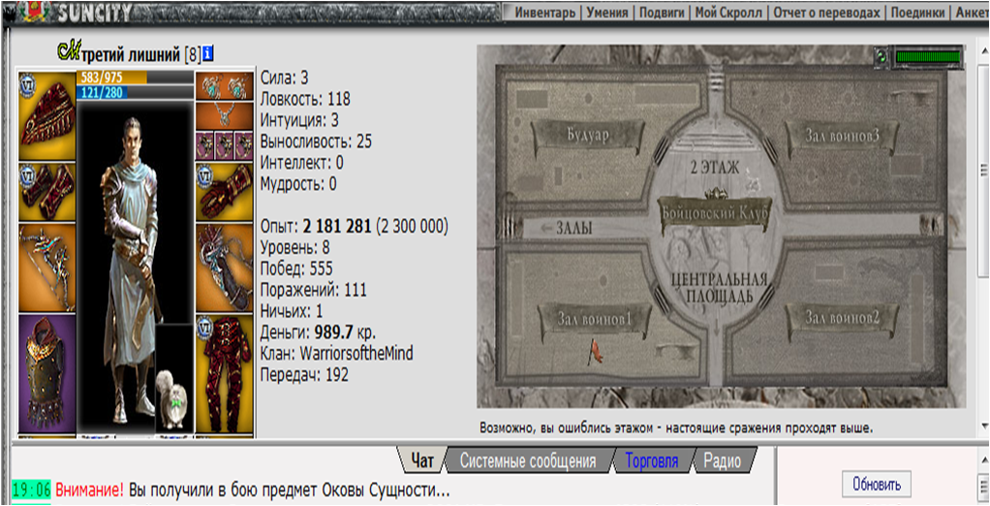
Task: Click the 'Поражений: 111' line
Action: [313, 290]
